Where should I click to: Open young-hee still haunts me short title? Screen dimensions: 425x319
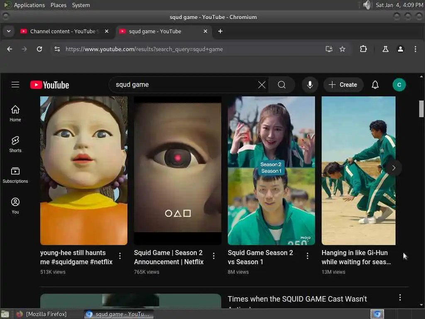click(76, 257)
